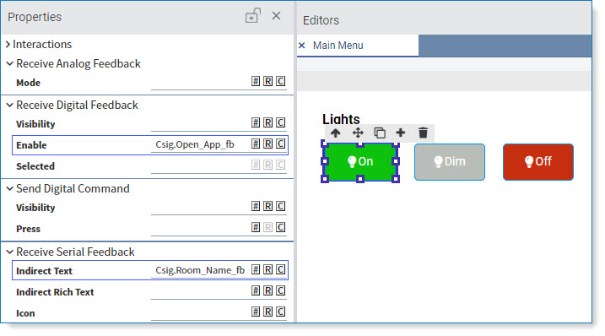Click the # icon in Enable row
Image resolution: width=605 pixels, height=336 pixels.
click(x=256, y=144)
